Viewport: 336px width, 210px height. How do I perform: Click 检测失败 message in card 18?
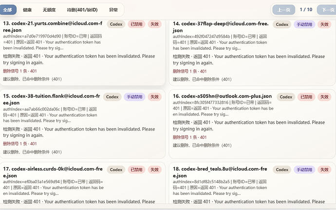pyautogui.click(x=249, y=202)
